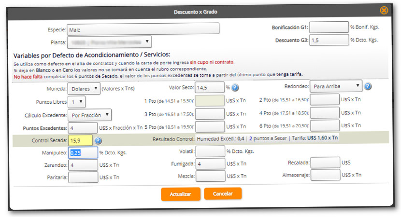
Task: Open the Puntos Libres dropdown
Action: [x=76, y=102]
